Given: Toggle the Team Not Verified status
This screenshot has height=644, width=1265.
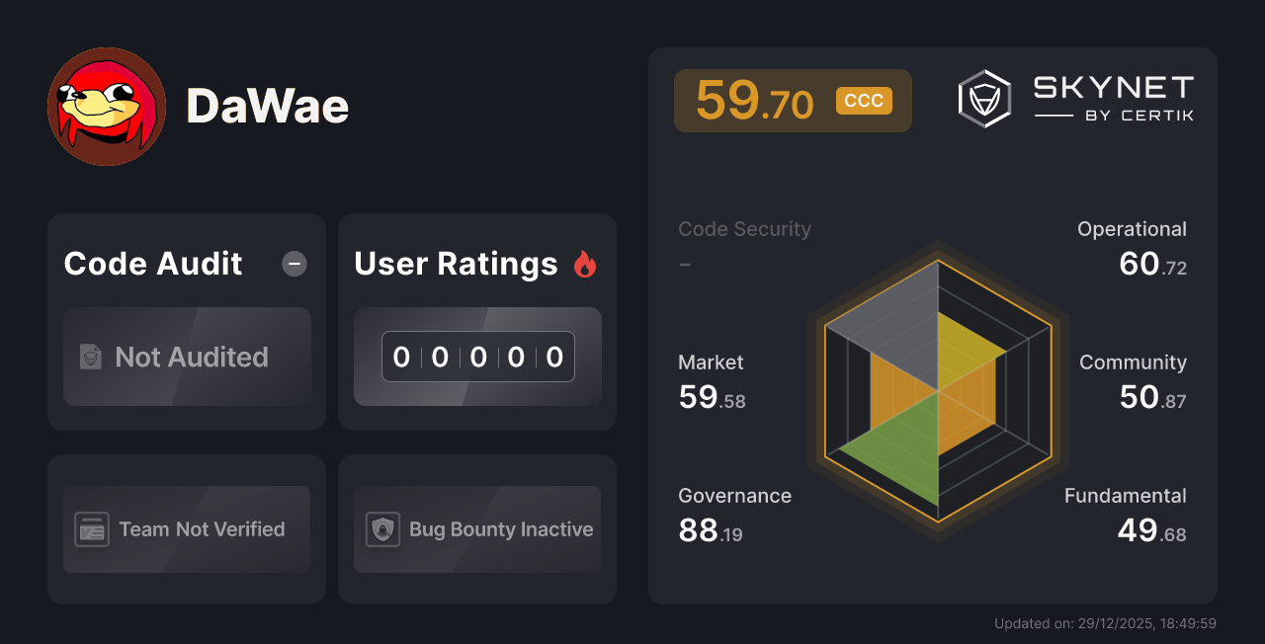Looking at the screenshot, I should click(187, 528).
